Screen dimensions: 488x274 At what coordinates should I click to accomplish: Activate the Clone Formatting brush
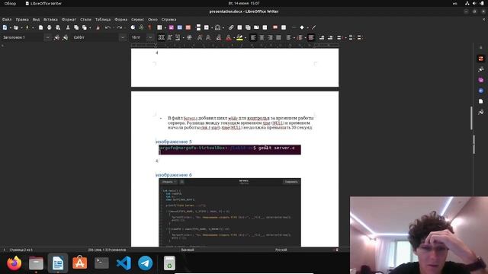(x=98, y=27)
